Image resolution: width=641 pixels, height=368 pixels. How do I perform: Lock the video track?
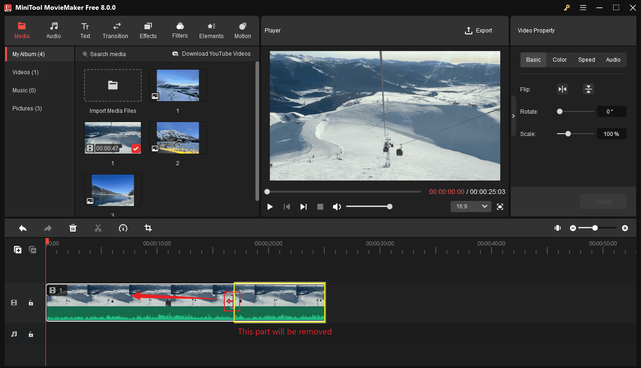tap(31, 303)
